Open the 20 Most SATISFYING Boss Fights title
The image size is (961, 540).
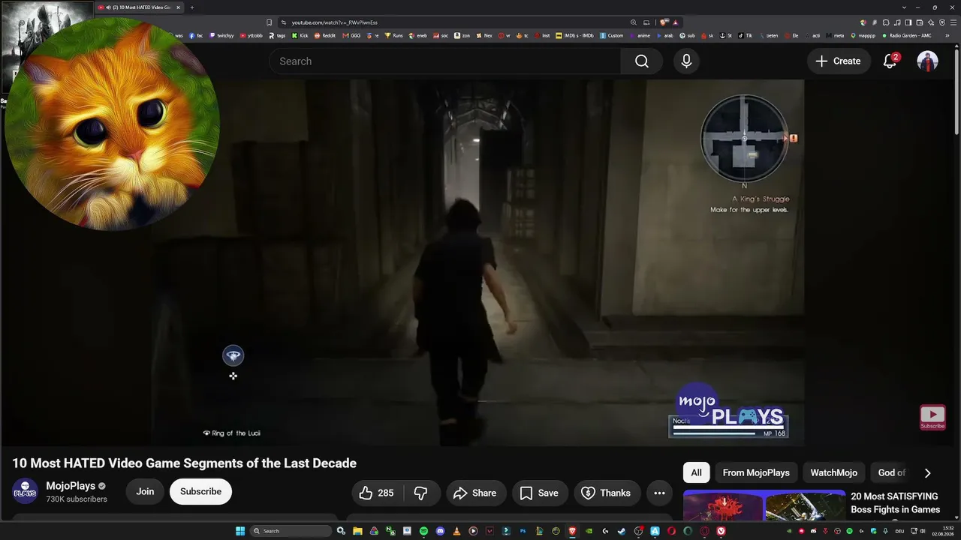pyautogui.click(x=895, y=502)
